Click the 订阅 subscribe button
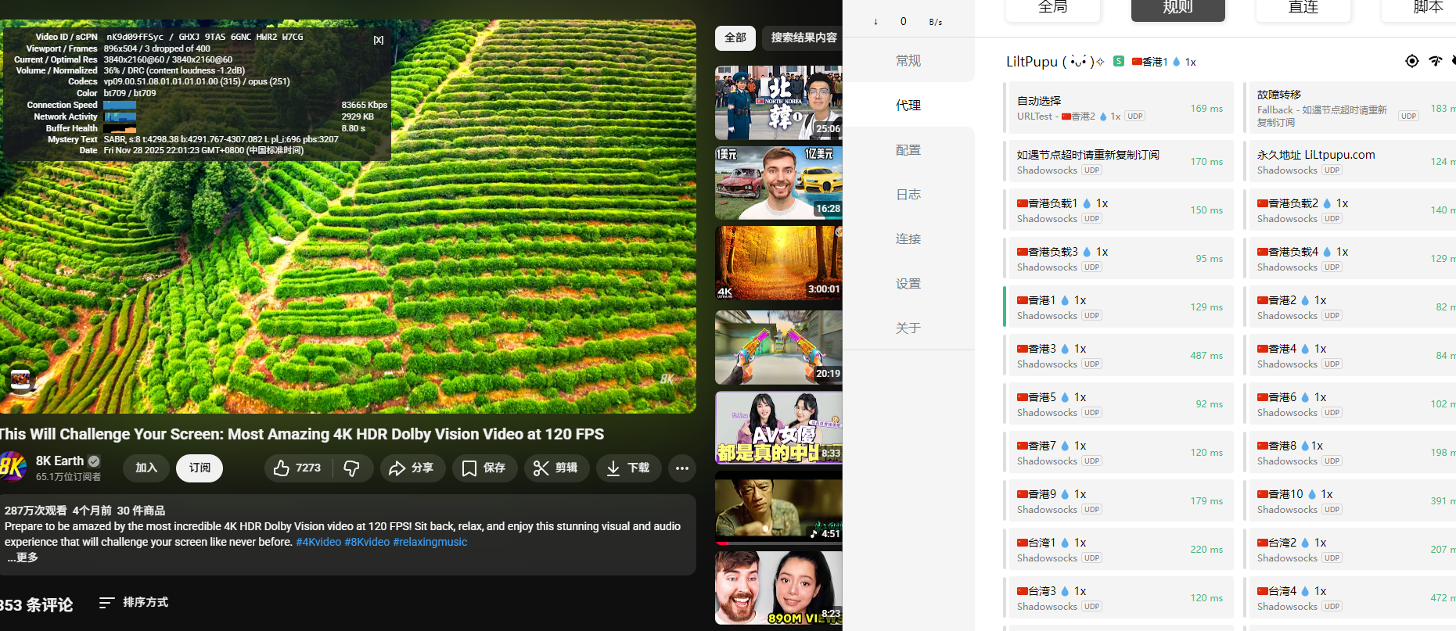 pyautogui.click(x=200, y=468)
